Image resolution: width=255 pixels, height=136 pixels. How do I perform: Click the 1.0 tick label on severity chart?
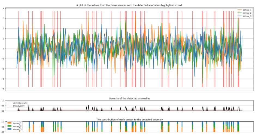tap(3, 101)
